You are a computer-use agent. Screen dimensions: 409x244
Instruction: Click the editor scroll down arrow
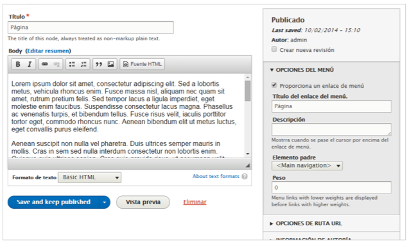(x=248, y=154)
